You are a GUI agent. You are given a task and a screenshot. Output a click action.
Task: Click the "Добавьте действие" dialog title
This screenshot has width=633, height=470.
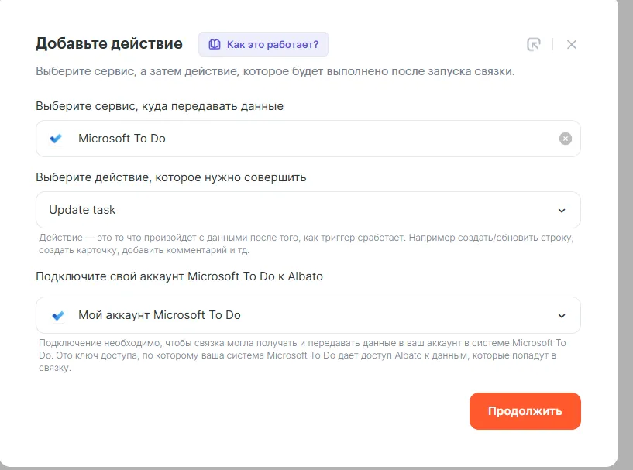point(109,43)
